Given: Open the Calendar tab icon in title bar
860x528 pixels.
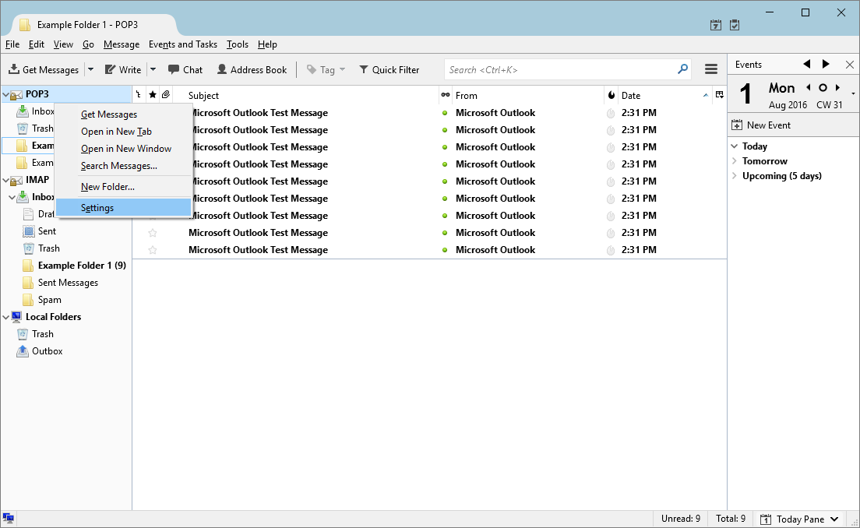Looking at the screenshot, I should pyautogui.click(x=716, y=25).
